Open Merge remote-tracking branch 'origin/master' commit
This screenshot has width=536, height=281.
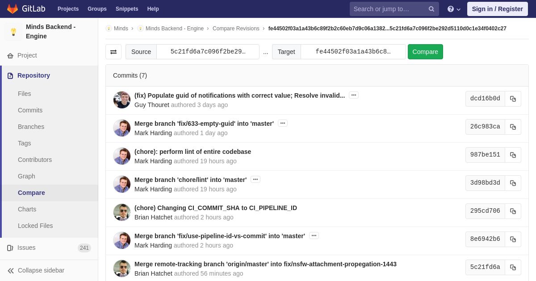265,264
